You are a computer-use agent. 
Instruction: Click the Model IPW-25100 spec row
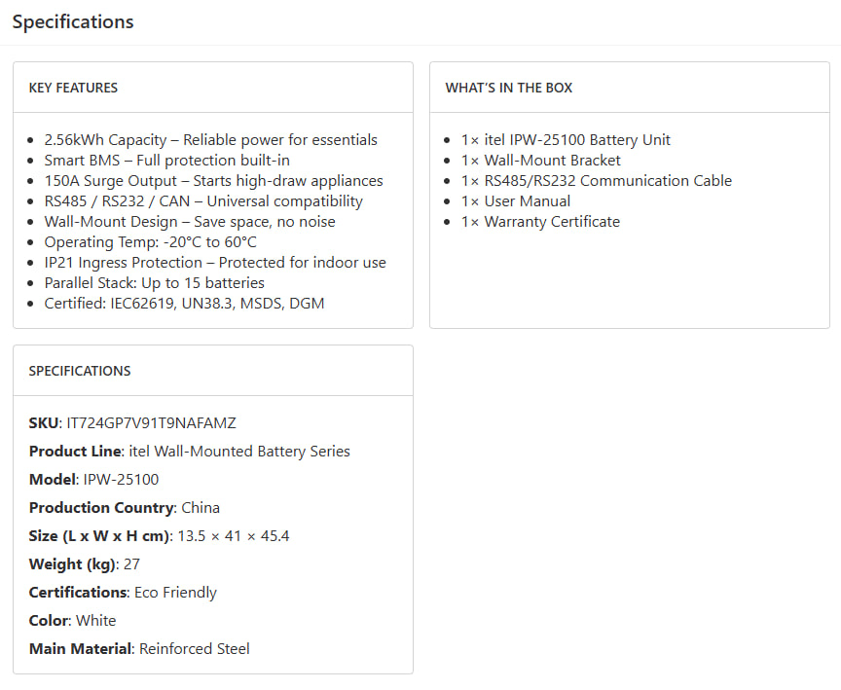tap(93, 480)
